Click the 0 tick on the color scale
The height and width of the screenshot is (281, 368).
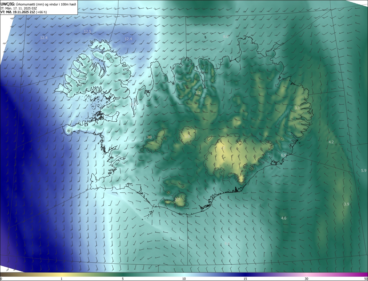pyautogui.click(x=1, y=279)
